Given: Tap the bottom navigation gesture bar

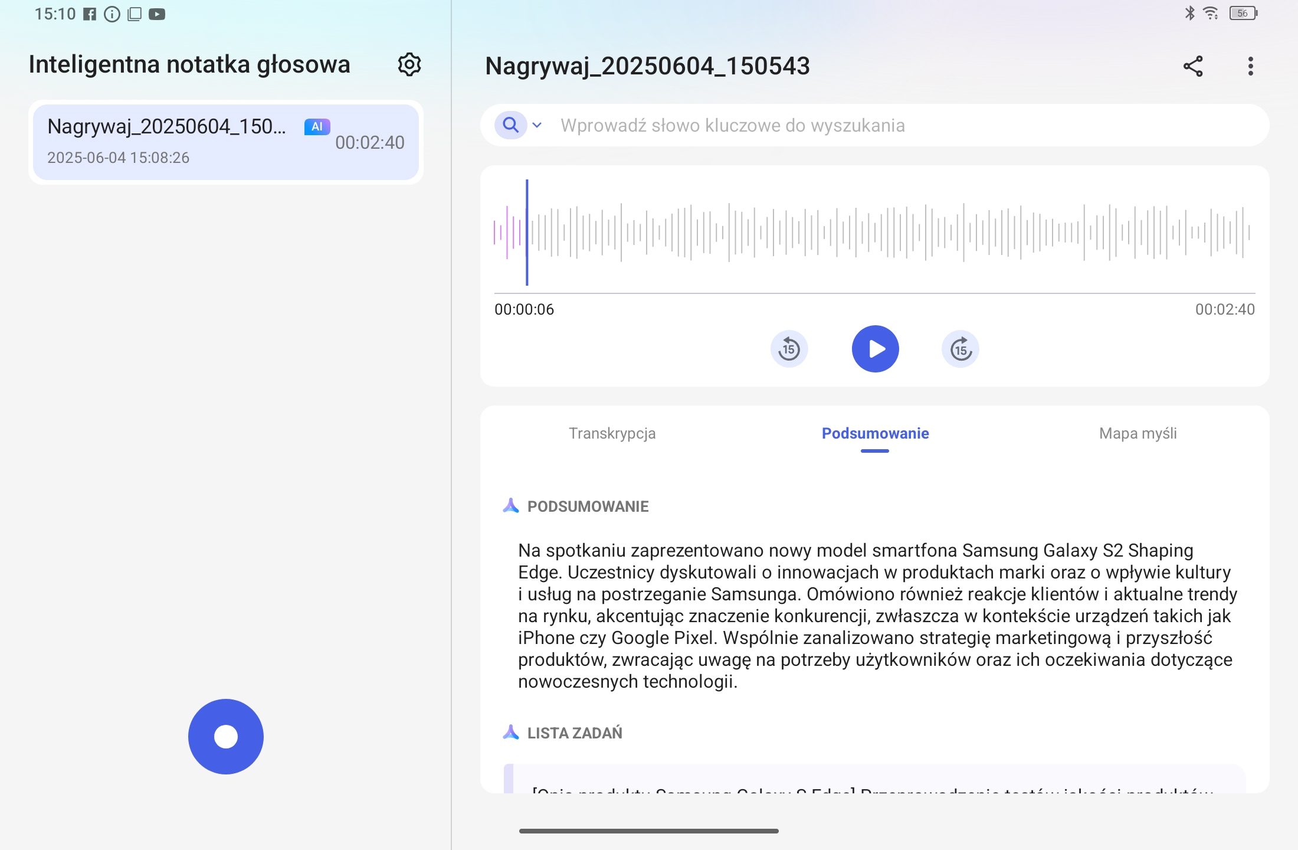Looking at the screenshot, I should (x=649, y=831).
